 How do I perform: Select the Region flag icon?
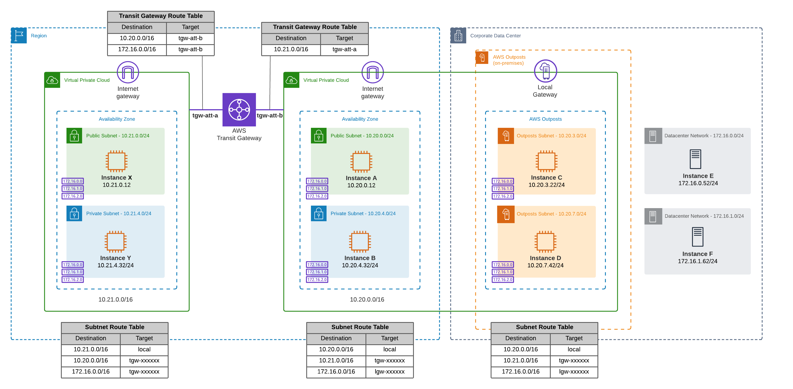pyautogui.click(x=19, y=35)
